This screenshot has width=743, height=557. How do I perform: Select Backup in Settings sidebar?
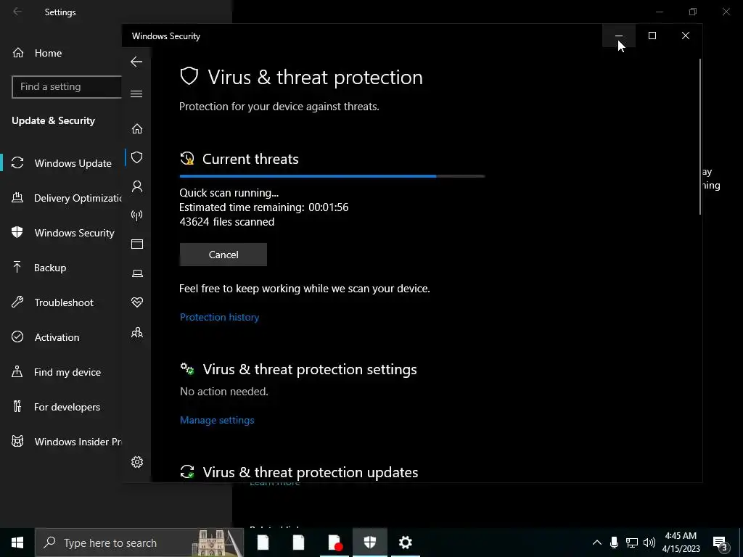point(62,268)
